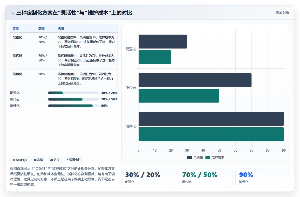Toggle the 灵活性 legend swatch
The width and height of the screenshot is (300, 197).
[x=189, y=157]
